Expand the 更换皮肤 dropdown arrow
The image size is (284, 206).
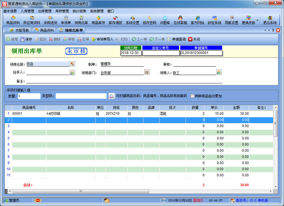point(257,20)
